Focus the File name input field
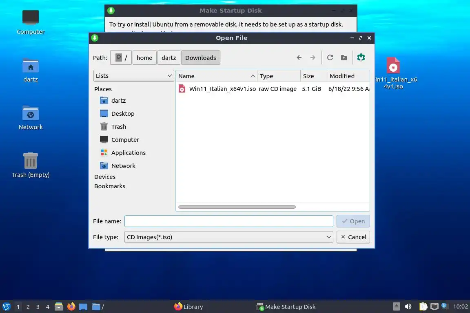 point(229,221)
